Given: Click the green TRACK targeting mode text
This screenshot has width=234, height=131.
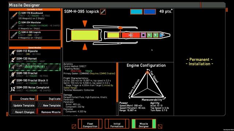Looking at the screenshot, I should [x=89, y=71].
